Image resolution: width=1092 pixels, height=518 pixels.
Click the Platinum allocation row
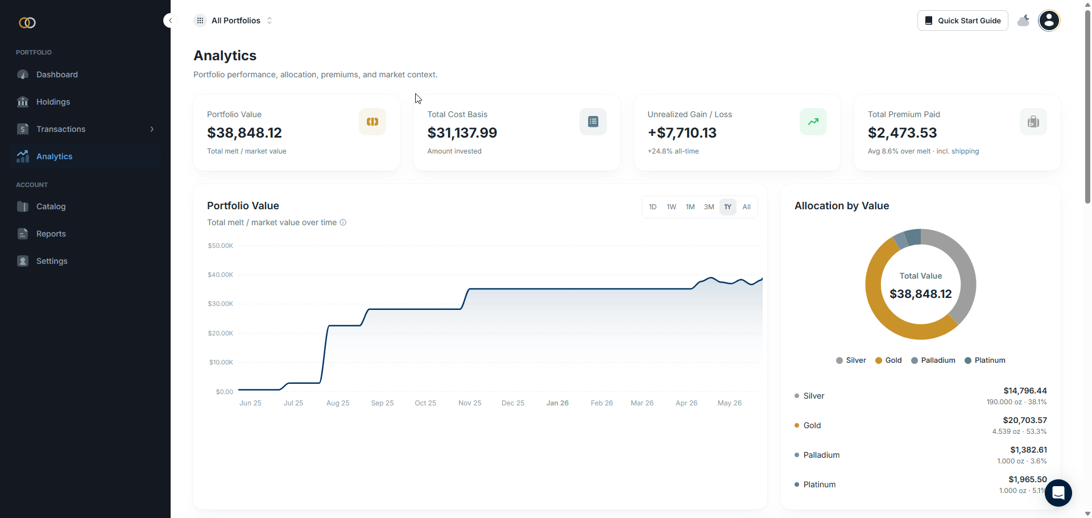[x=920, y=484]
